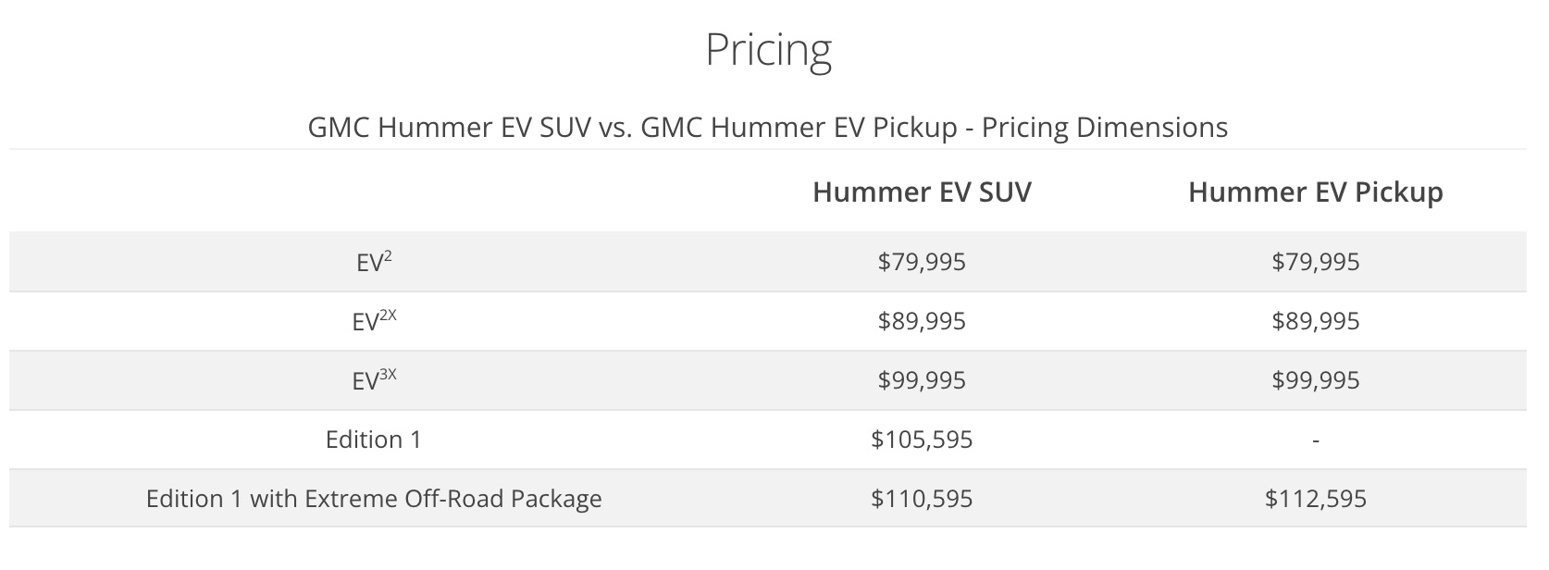This screenshot has height=570, width=1549.
Task: Click the $105,595 Edition 1 SUV price
Action: (x=922, y=440)
